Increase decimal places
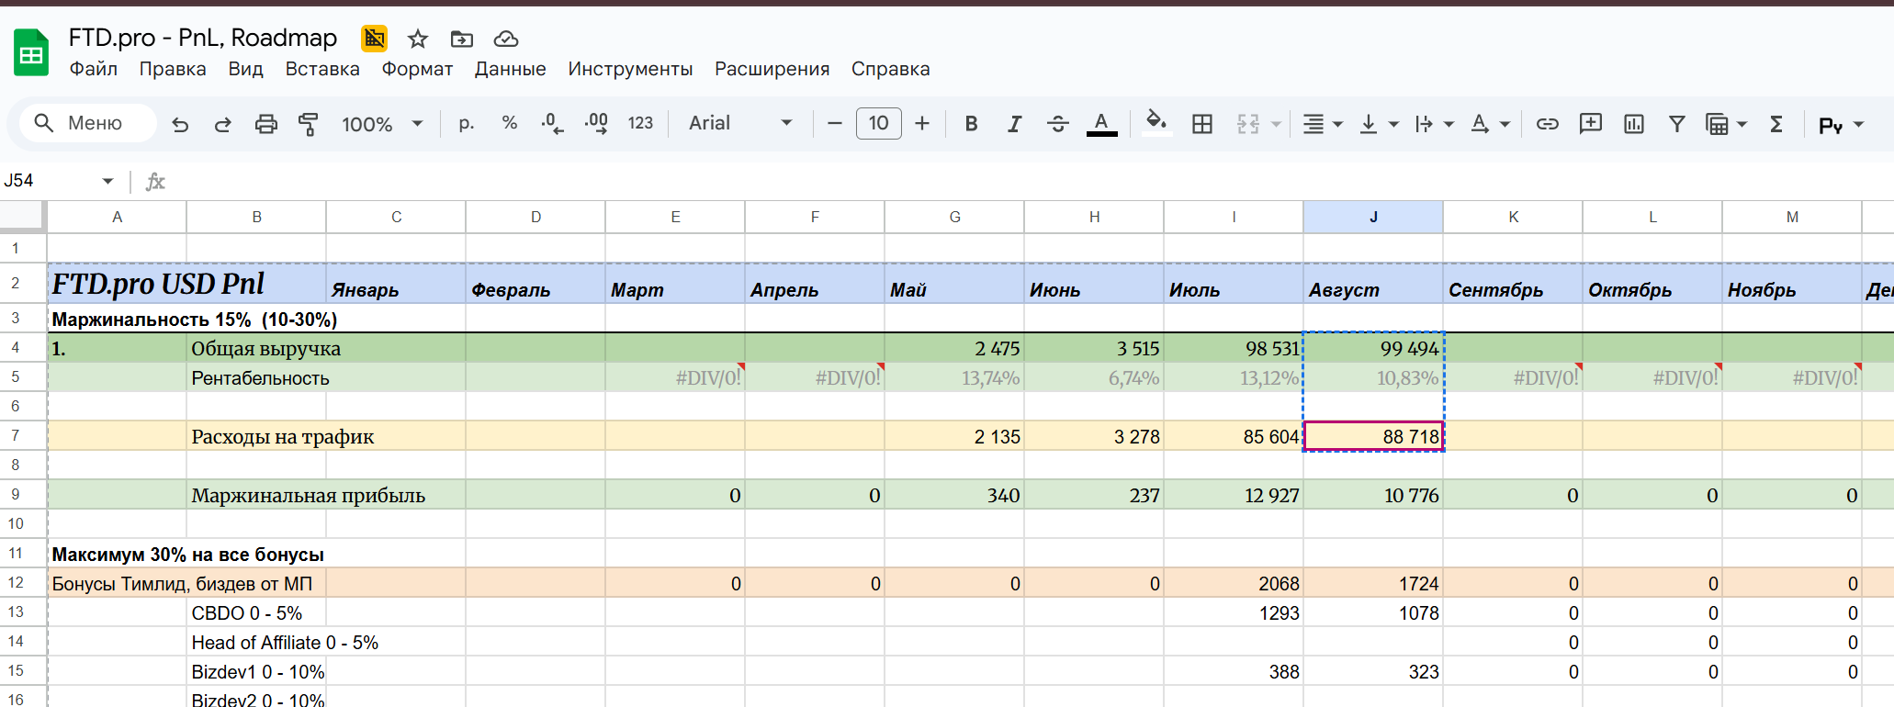 pyautogui.click(x=596, y=123)
